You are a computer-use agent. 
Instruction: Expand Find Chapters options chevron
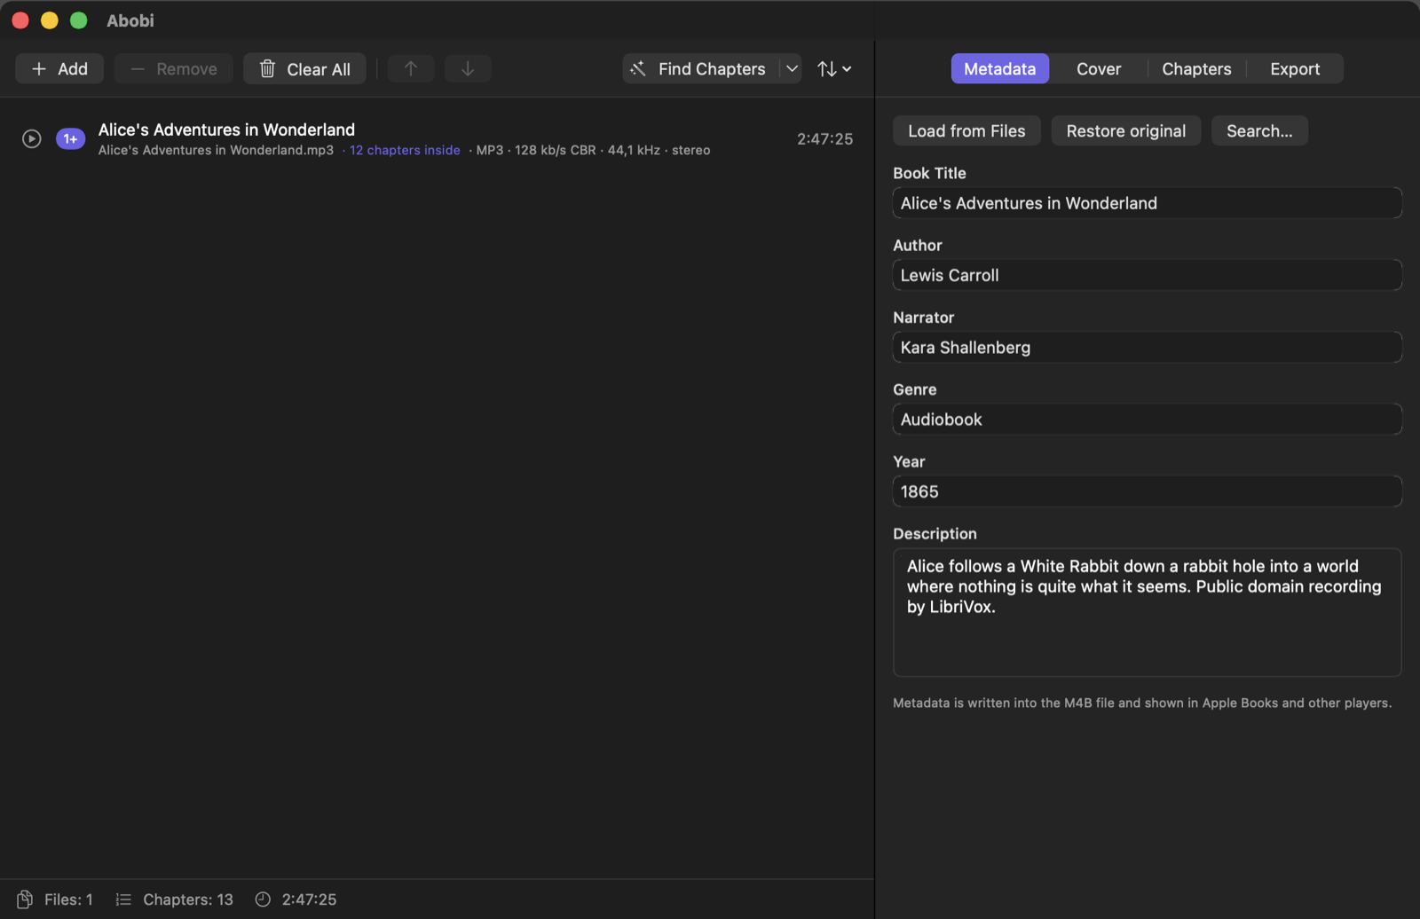(792, 69)
